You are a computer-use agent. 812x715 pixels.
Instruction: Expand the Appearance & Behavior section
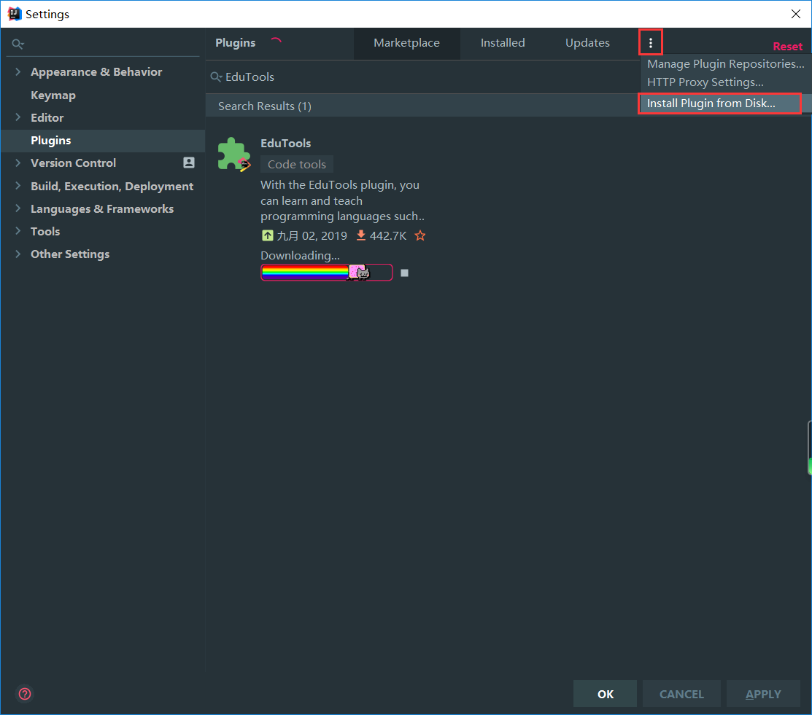18,72
